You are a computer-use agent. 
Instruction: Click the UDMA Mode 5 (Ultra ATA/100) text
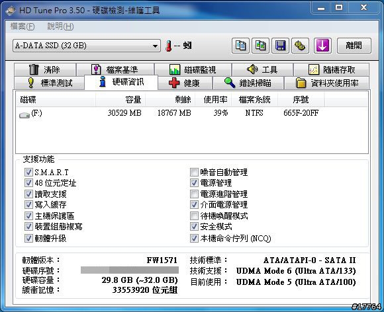[296, 282]
